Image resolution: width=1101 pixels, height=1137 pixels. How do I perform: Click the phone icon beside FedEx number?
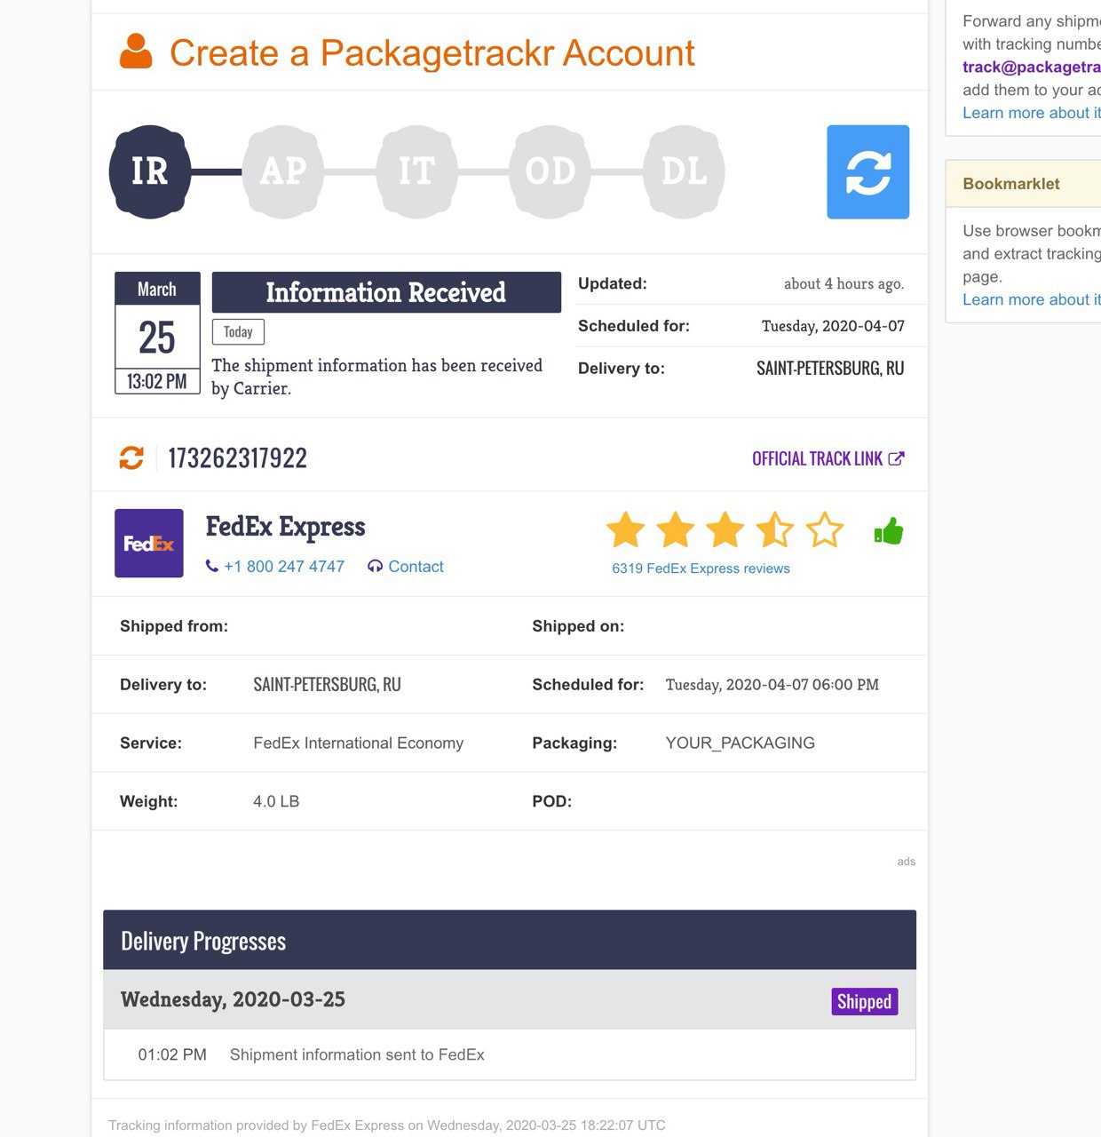[211, 566]
